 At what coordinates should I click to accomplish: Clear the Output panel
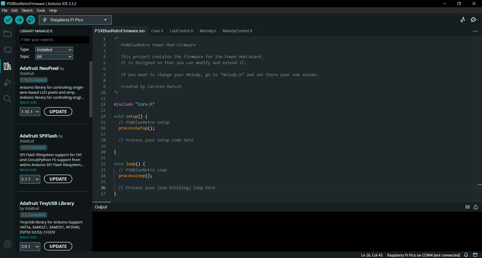468,207
